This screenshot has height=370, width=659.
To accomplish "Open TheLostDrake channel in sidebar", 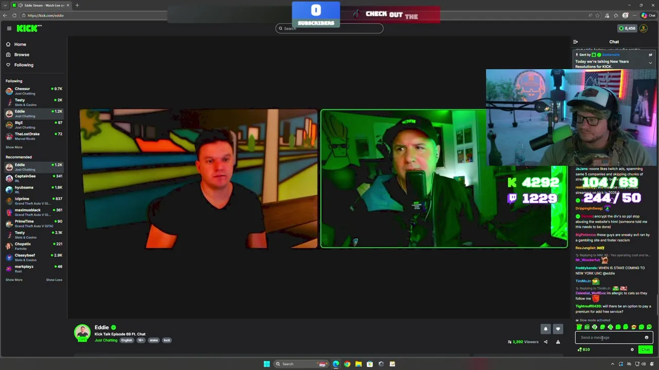I will pyautogui.click(x=33, y=136).
